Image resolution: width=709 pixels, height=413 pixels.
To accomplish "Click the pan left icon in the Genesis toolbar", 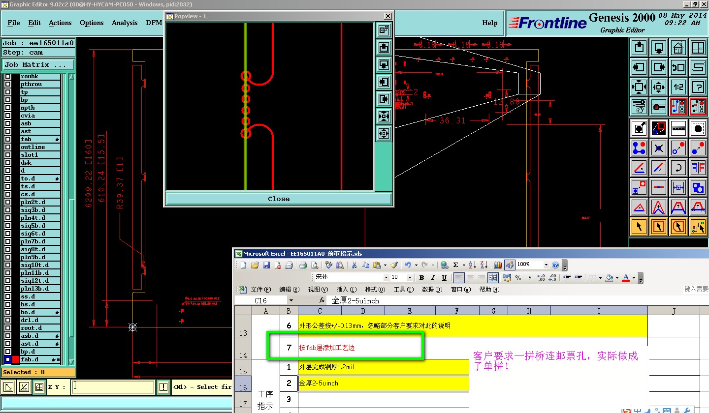I will coord(639,67).
